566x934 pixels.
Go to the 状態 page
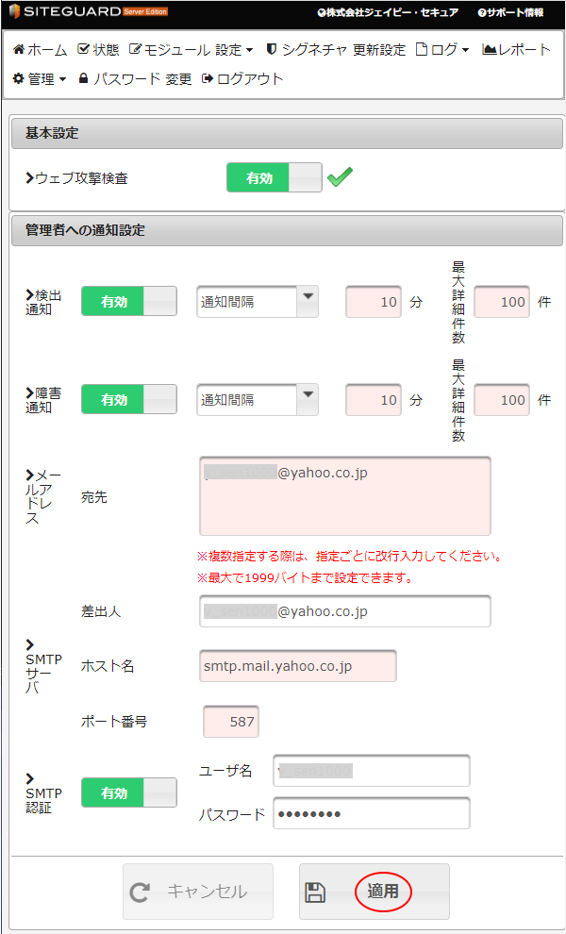[x=99, y=49]
